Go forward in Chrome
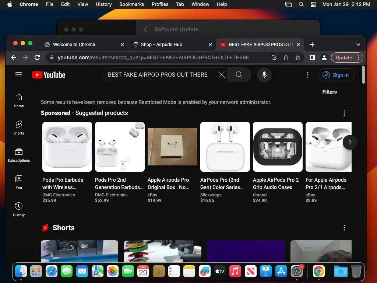The height and width of the screenshot is (283, 377). tap(25, 57)
